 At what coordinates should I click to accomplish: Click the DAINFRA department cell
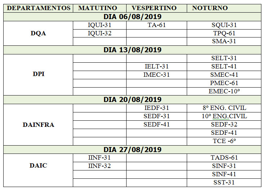point(39,124)
